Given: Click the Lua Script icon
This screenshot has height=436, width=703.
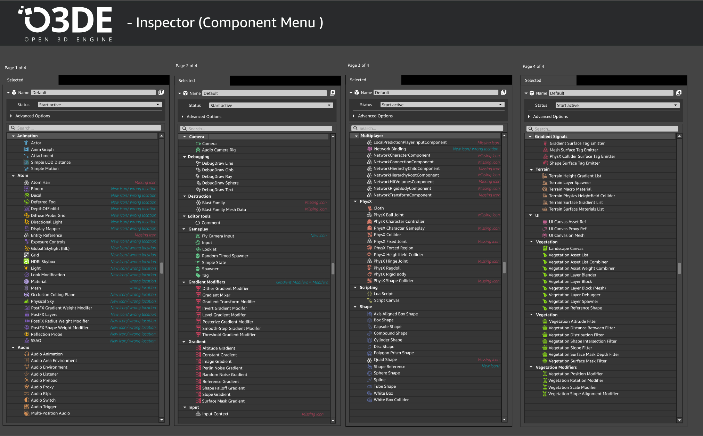Looking at the screenshot, I should (x=369, y=294).
